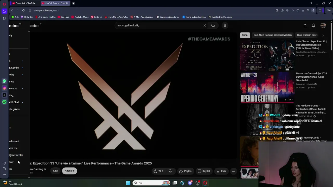
Task: Open the Twitch bookmark
Action: click(x=27, y=17)
